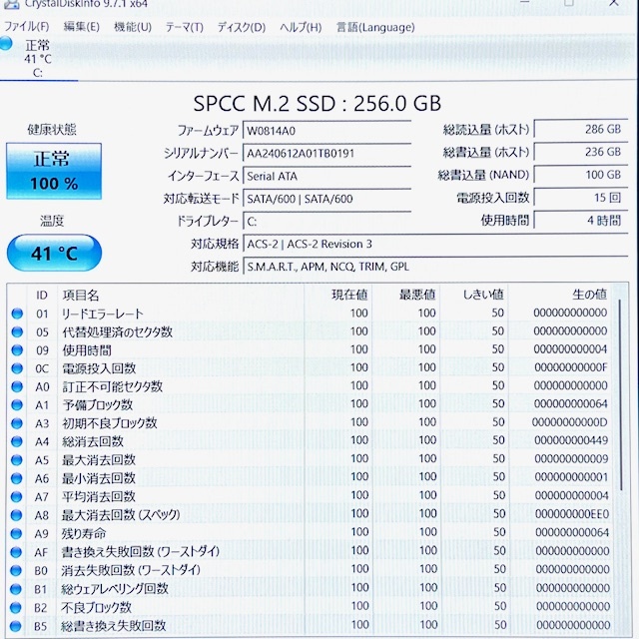This screenshot has height=639, width=639.
Task: Click the 項目名 column header
Action: pyautogui.click(x=81, y=295)
